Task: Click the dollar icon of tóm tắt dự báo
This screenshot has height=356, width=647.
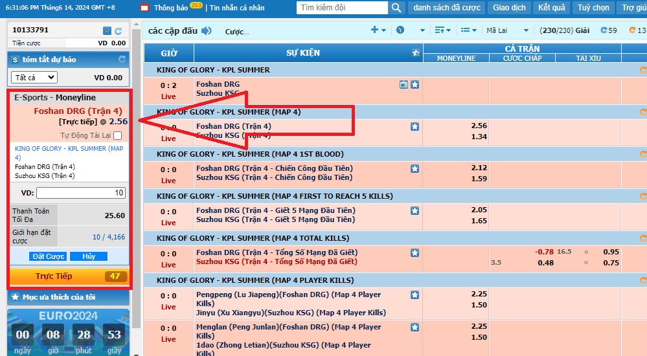Action: click(x=16, y=60)
